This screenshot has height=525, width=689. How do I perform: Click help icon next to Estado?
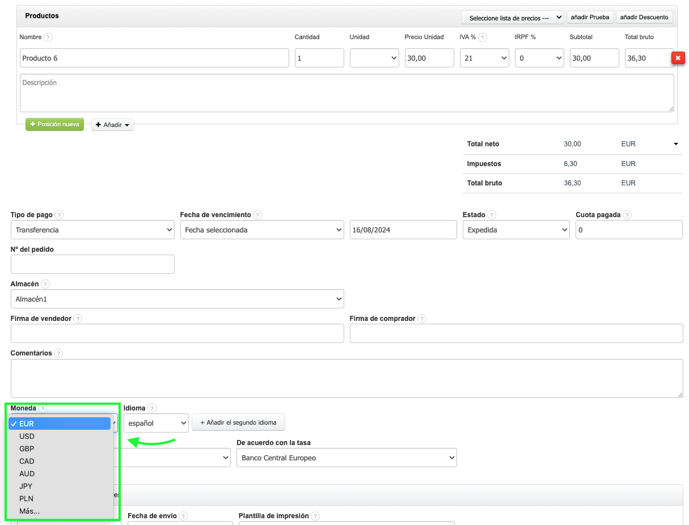(492, 215)
